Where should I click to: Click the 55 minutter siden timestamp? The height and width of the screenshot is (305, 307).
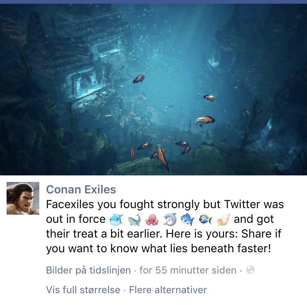[188, 270]
